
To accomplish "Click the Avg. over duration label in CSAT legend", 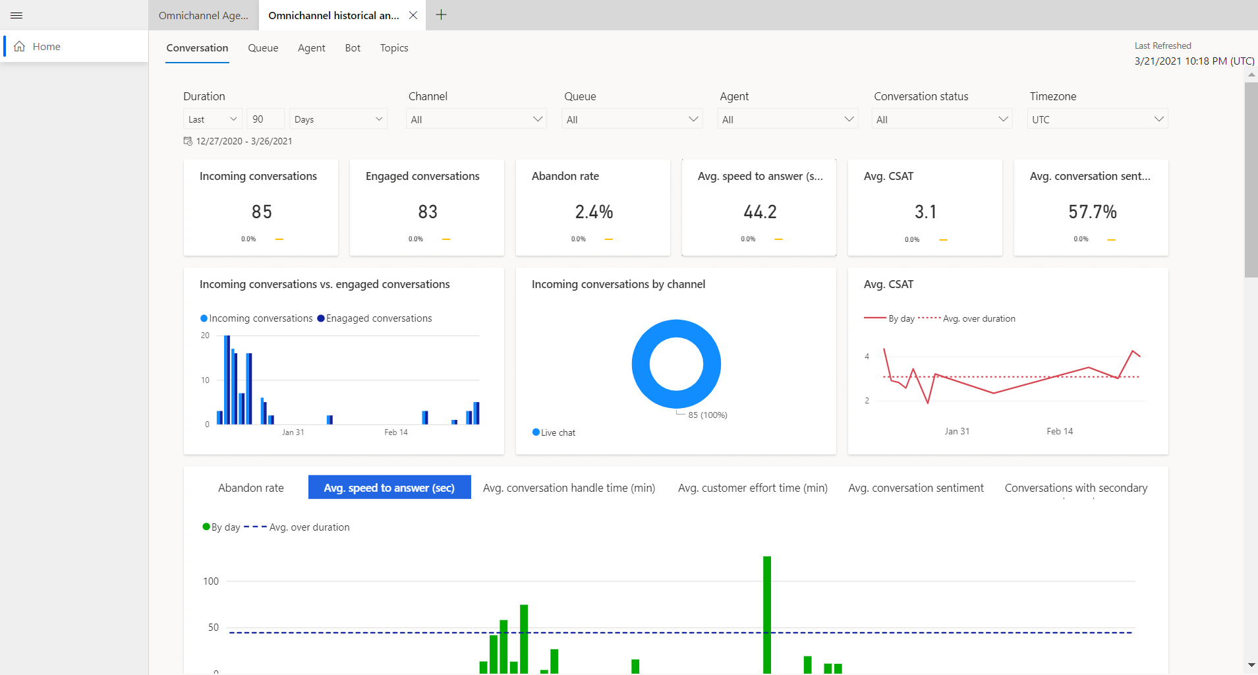I will (x=979, y=318).
